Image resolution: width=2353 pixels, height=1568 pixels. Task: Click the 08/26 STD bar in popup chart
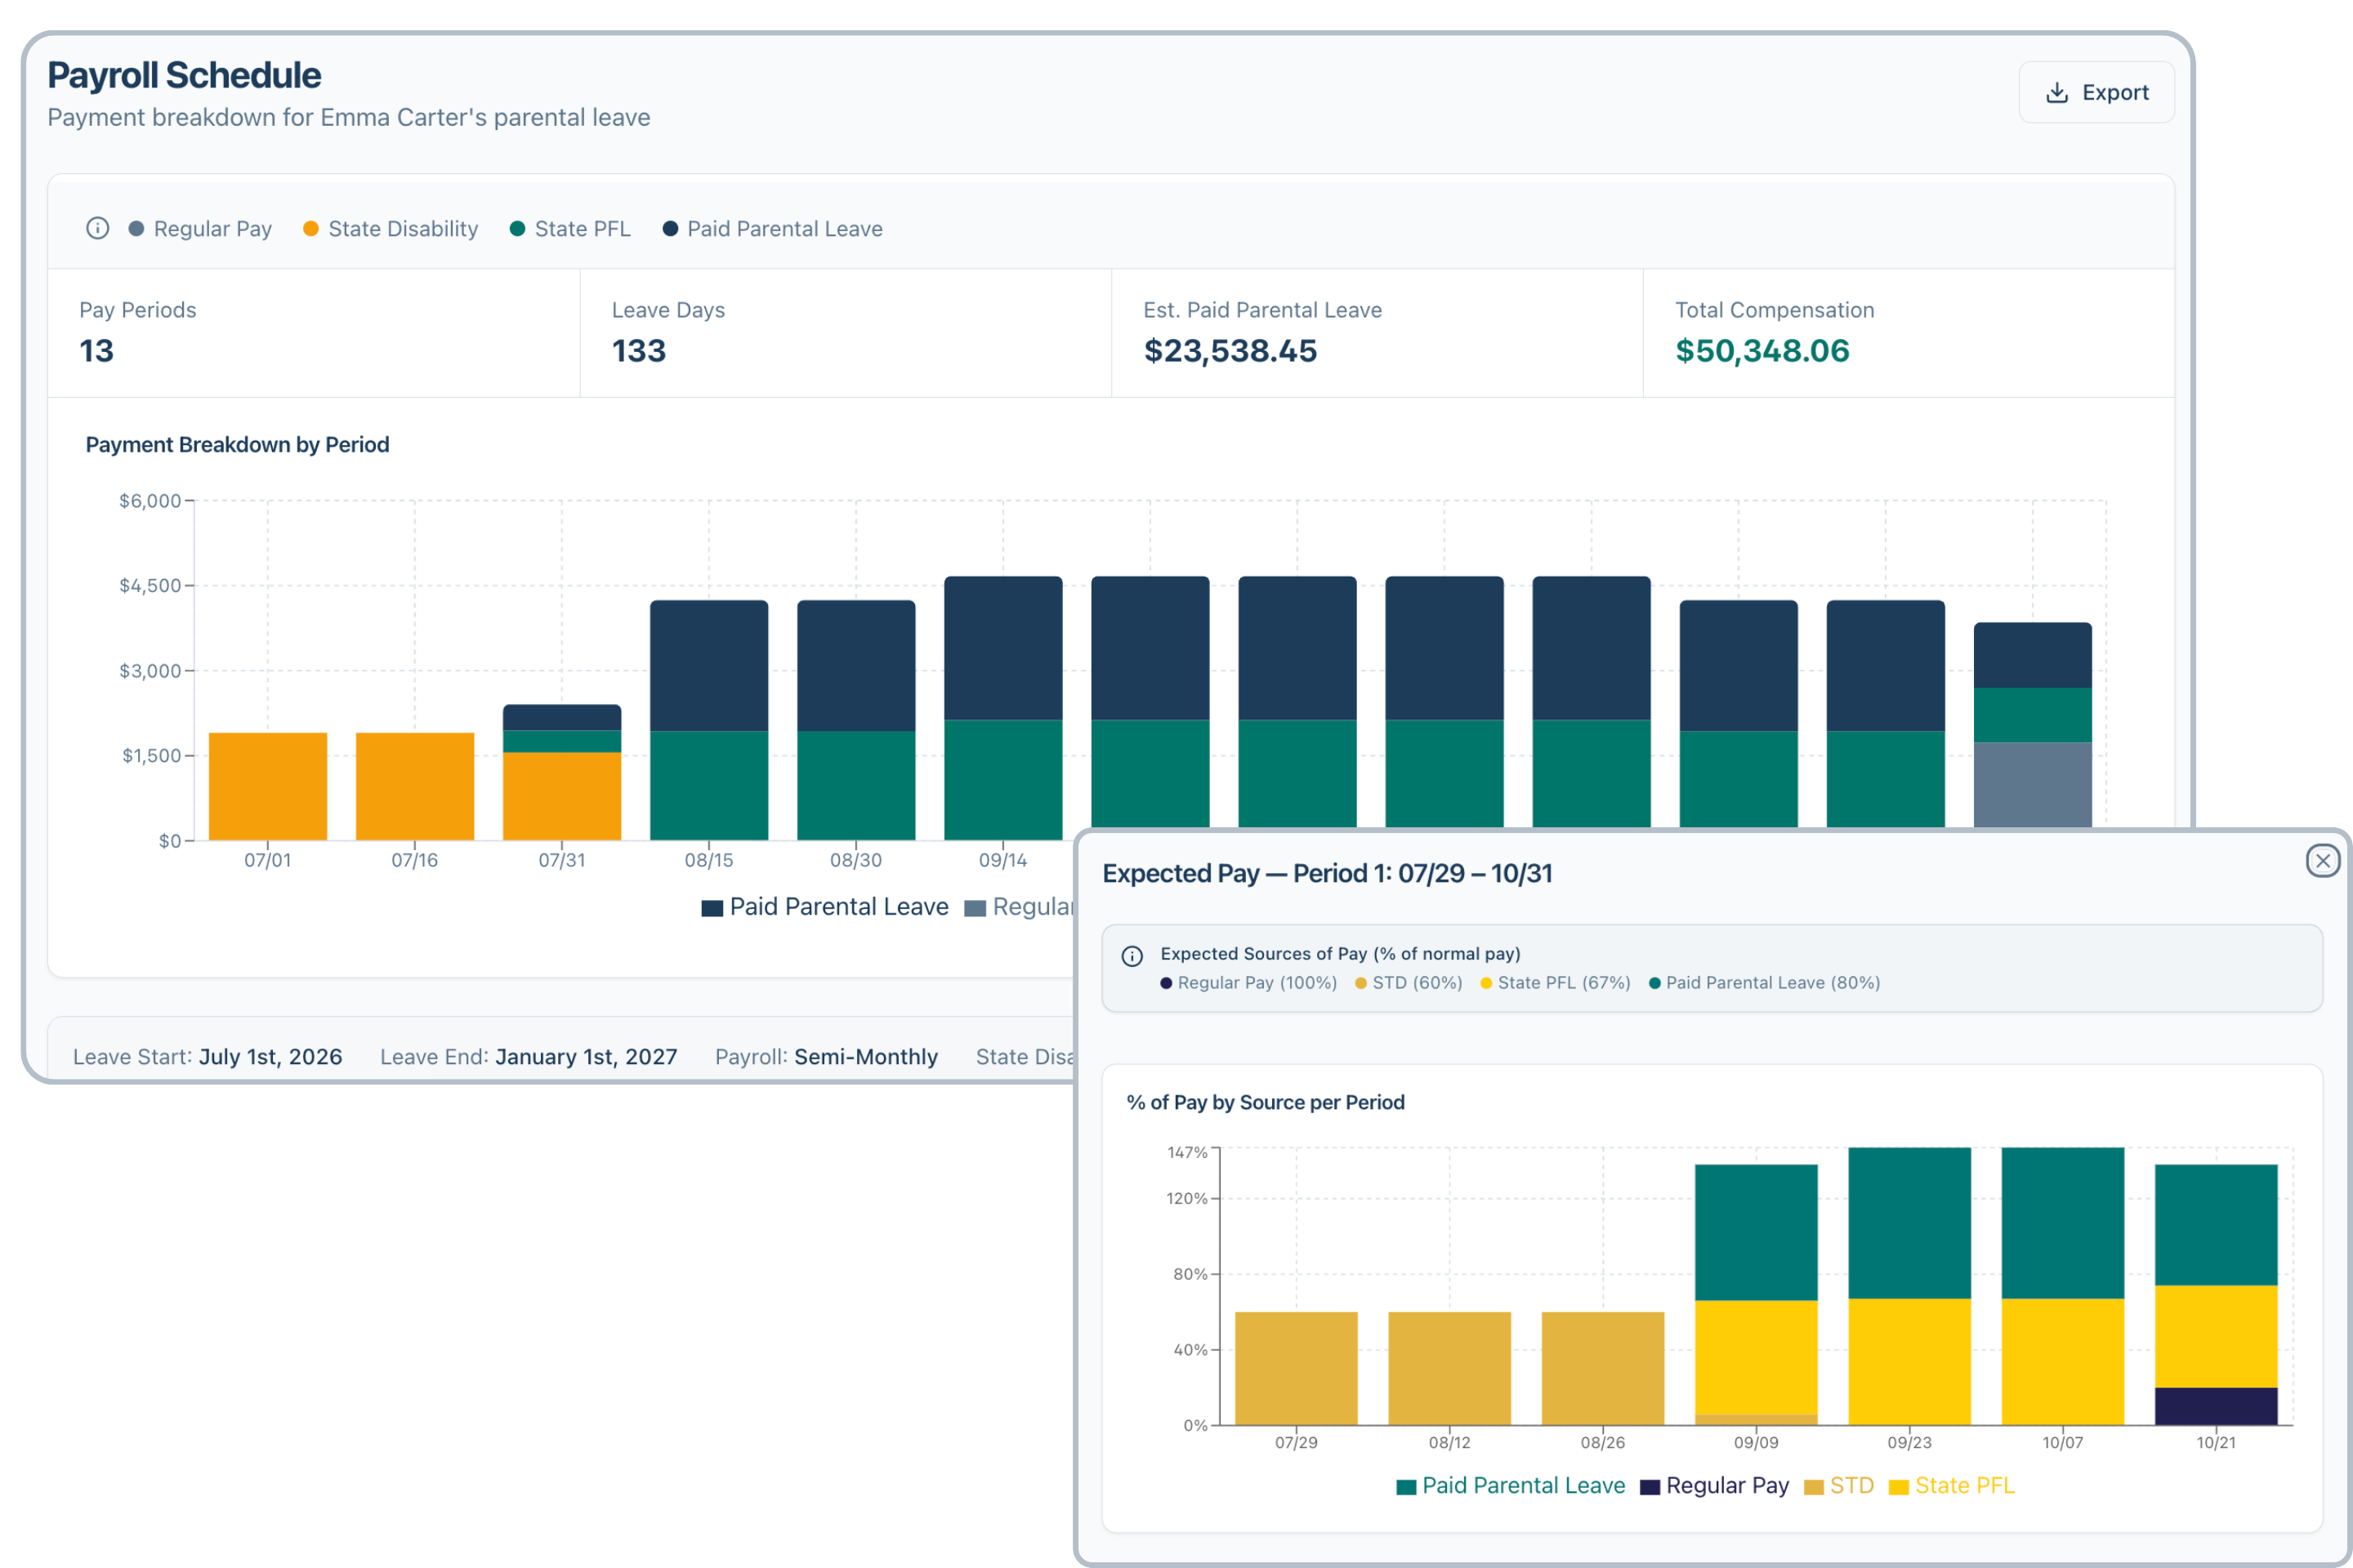[1603, 1368]
